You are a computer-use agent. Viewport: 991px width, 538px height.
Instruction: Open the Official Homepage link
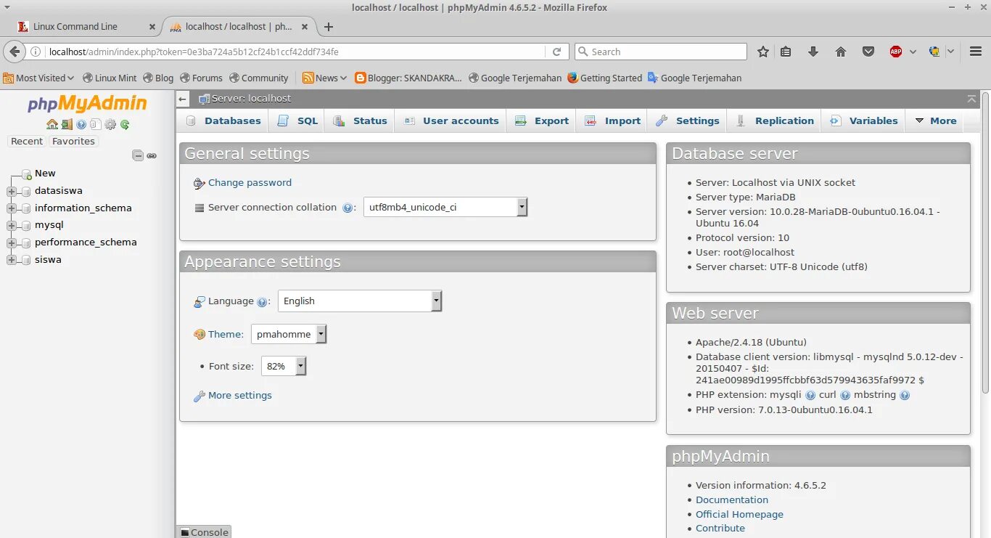click(739, 514)
